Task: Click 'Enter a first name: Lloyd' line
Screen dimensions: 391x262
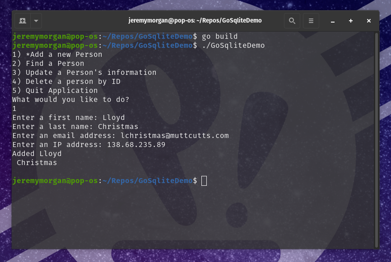Action: tap(69, 117)
